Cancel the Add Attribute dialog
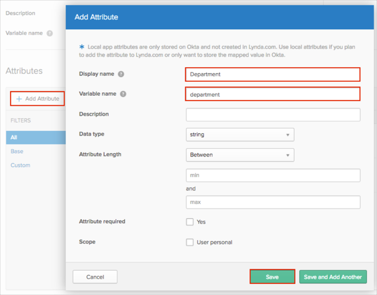377x295 pixels. click(x=95, y=277)
